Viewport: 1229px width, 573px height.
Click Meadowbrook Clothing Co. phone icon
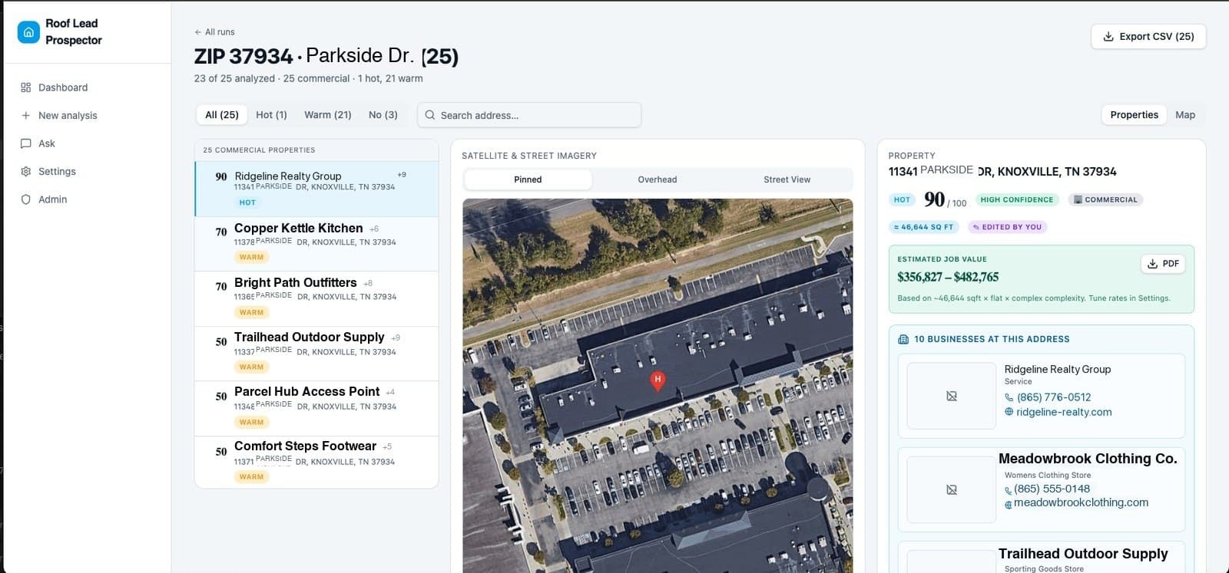[x=1009, y=490]
